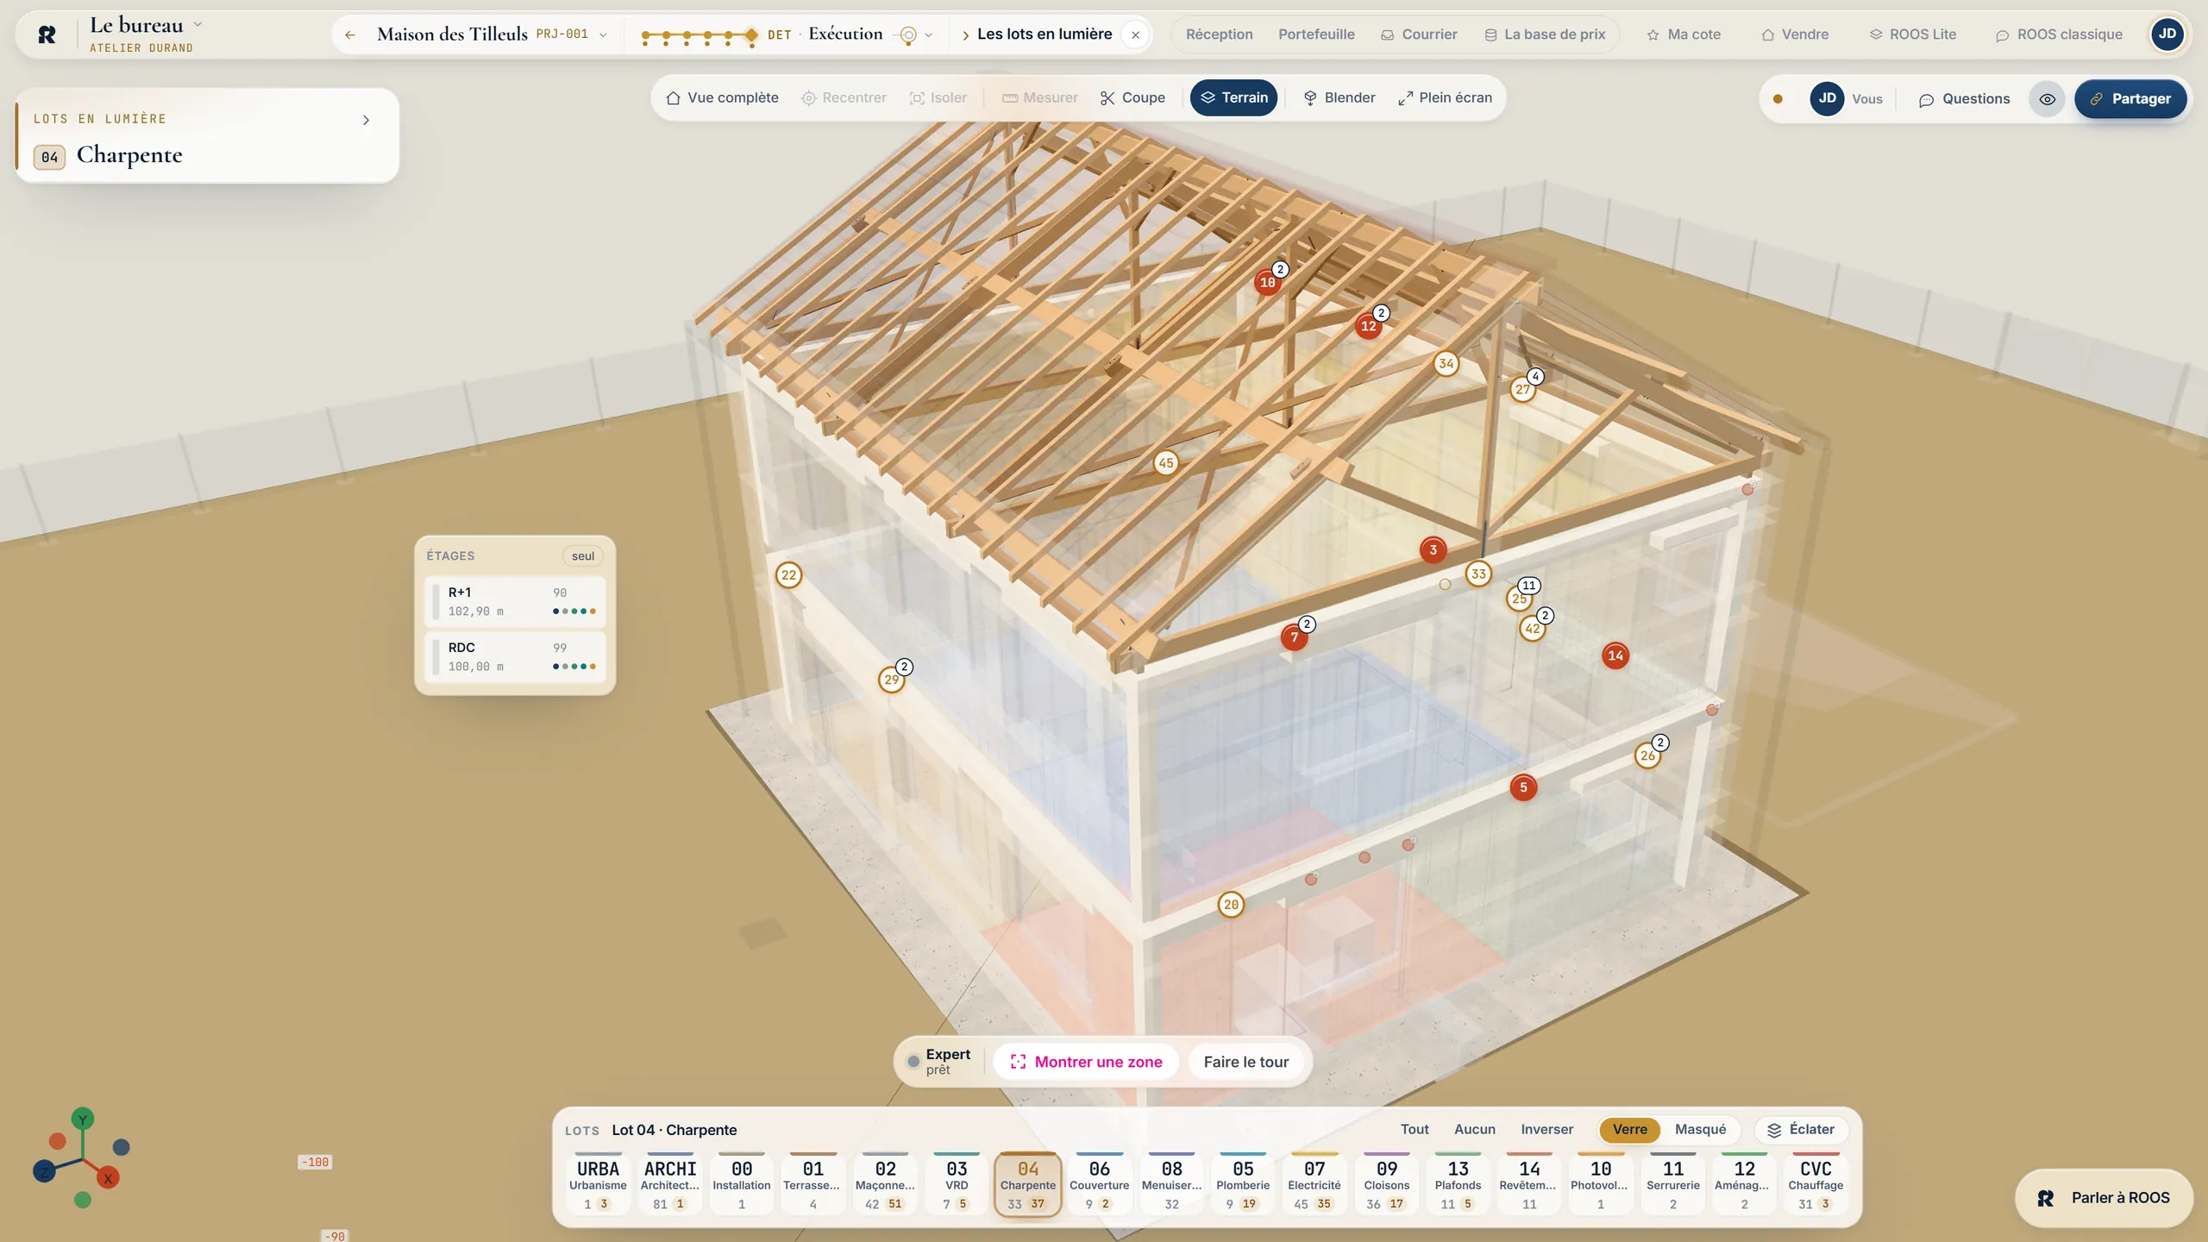Open Portefeuille tab
Viewport: 2208px width, 1242px height.
(1316, 34)
